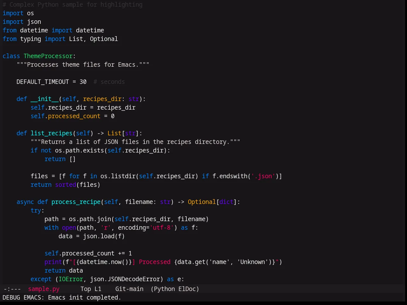Click 'Returns a list of JSON files' docstring

point(135,142)
